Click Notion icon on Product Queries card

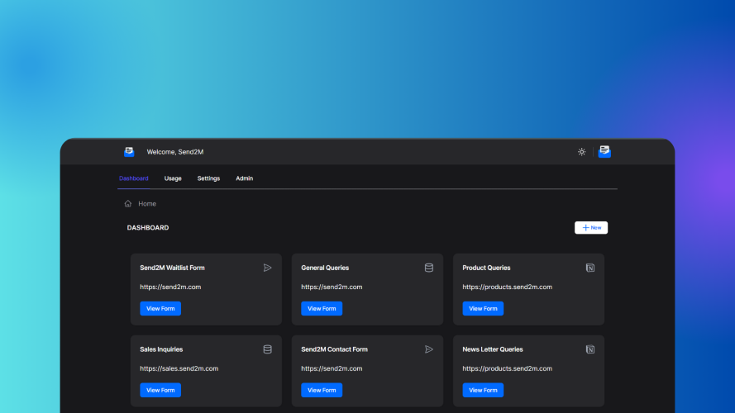point(589,268)
